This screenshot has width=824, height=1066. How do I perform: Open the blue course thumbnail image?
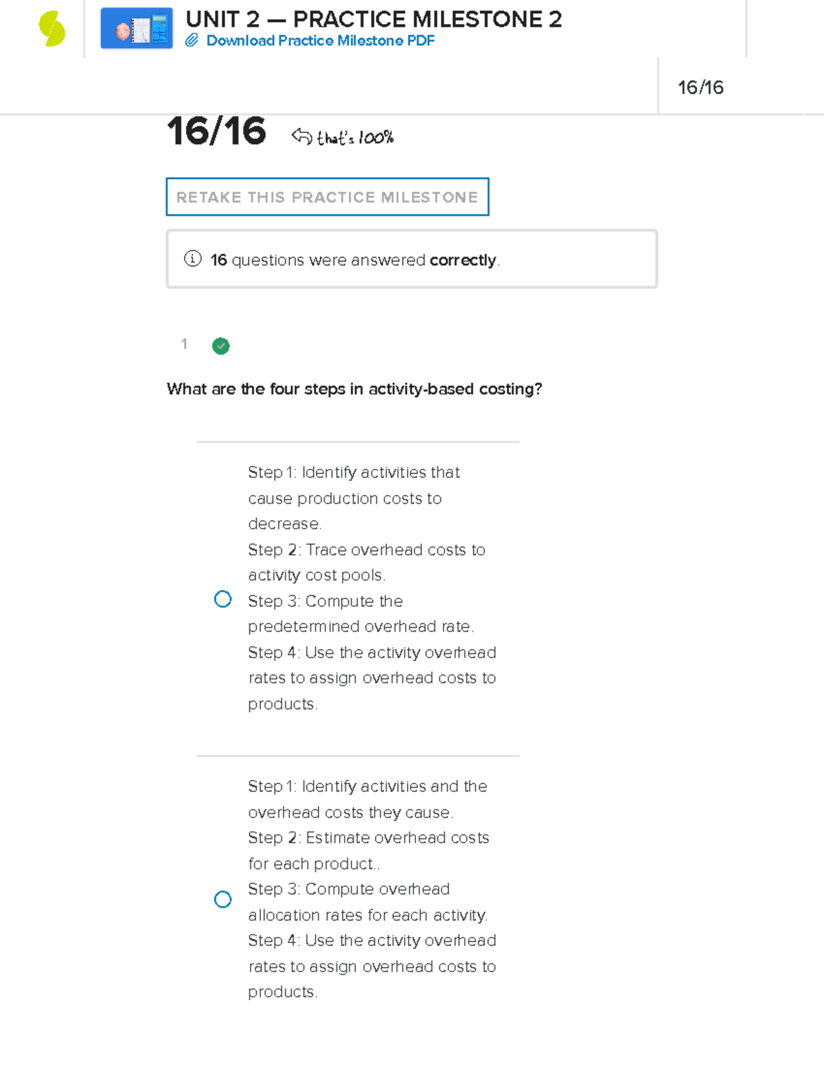click(137, 29)
